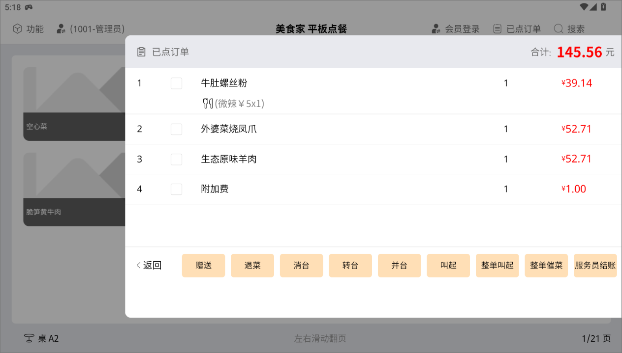
Task: Choose the 并台 action
Action: [399, 266]
